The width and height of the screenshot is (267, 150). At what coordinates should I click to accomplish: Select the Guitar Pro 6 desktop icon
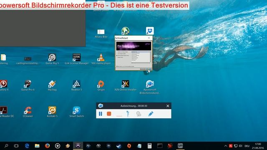[x=28, y=85]
